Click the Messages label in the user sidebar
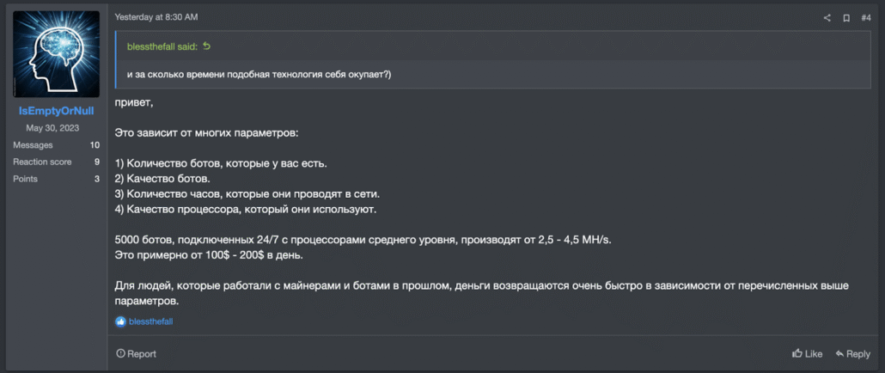 33,145
